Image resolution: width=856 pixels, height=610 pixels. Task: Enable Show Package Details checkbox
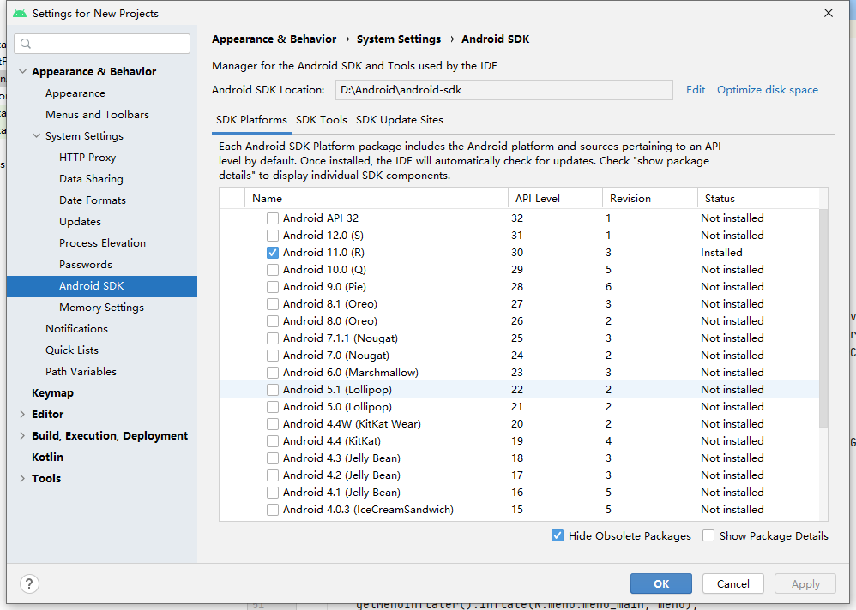(x=708, y=535)
